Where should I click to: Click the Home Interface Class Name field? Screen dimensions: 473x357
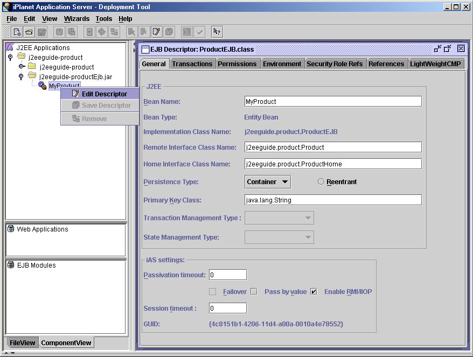tap(333, 164)
